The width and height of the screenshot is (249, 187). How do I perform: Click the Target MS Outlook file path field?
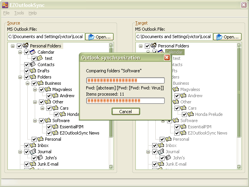coord(174,37)
